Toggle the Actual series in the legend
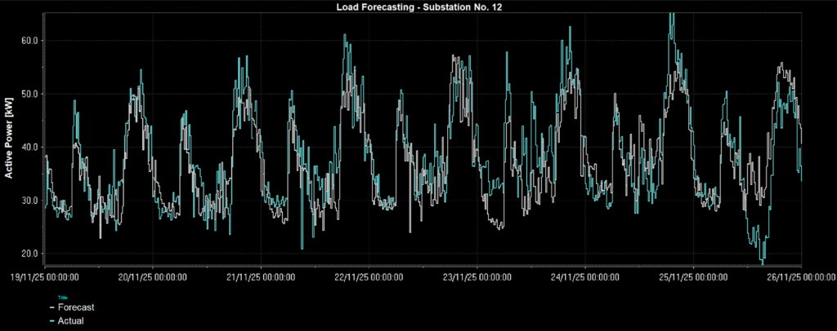Viewport: 837px width, 331px height. tap(70, 321)
